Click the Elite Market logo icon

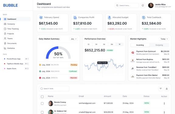tap(133, 76)
